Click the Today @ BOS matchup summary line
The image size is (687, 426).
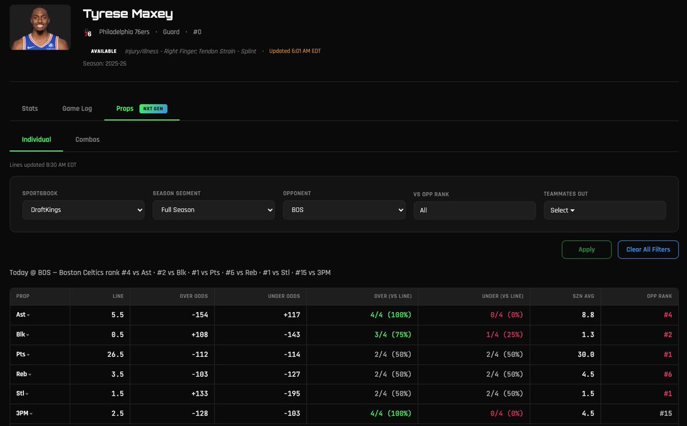(x=170, y=273)
